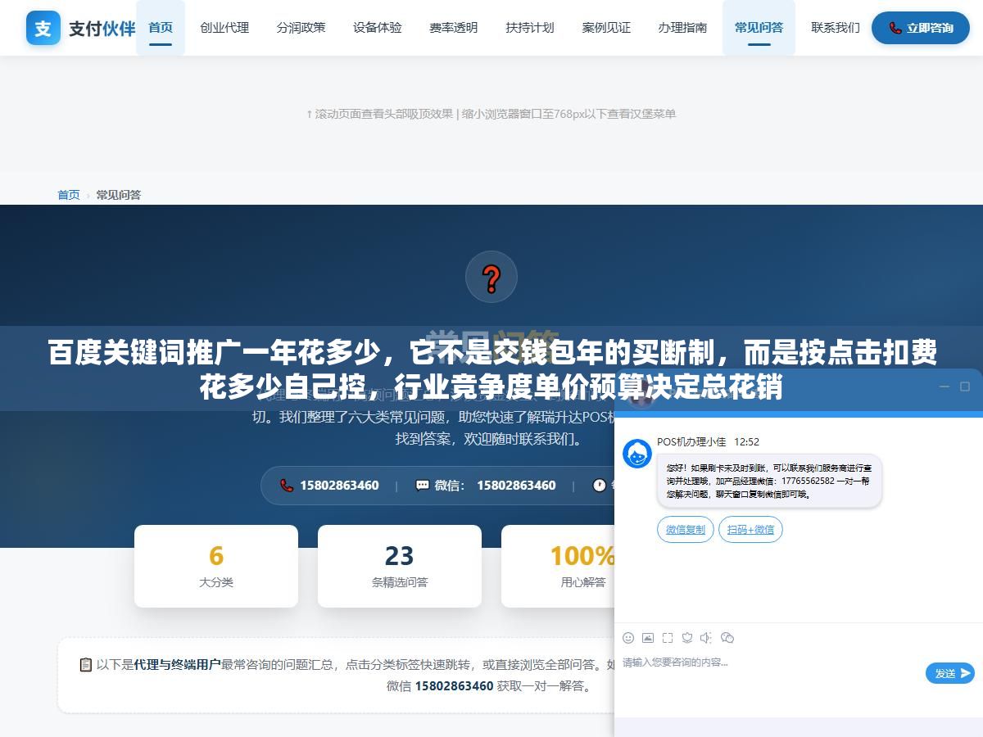This screenshot has width=983, height=737.
Task: Click the 23 条精选问答 stat card
Action: point(400,566)
